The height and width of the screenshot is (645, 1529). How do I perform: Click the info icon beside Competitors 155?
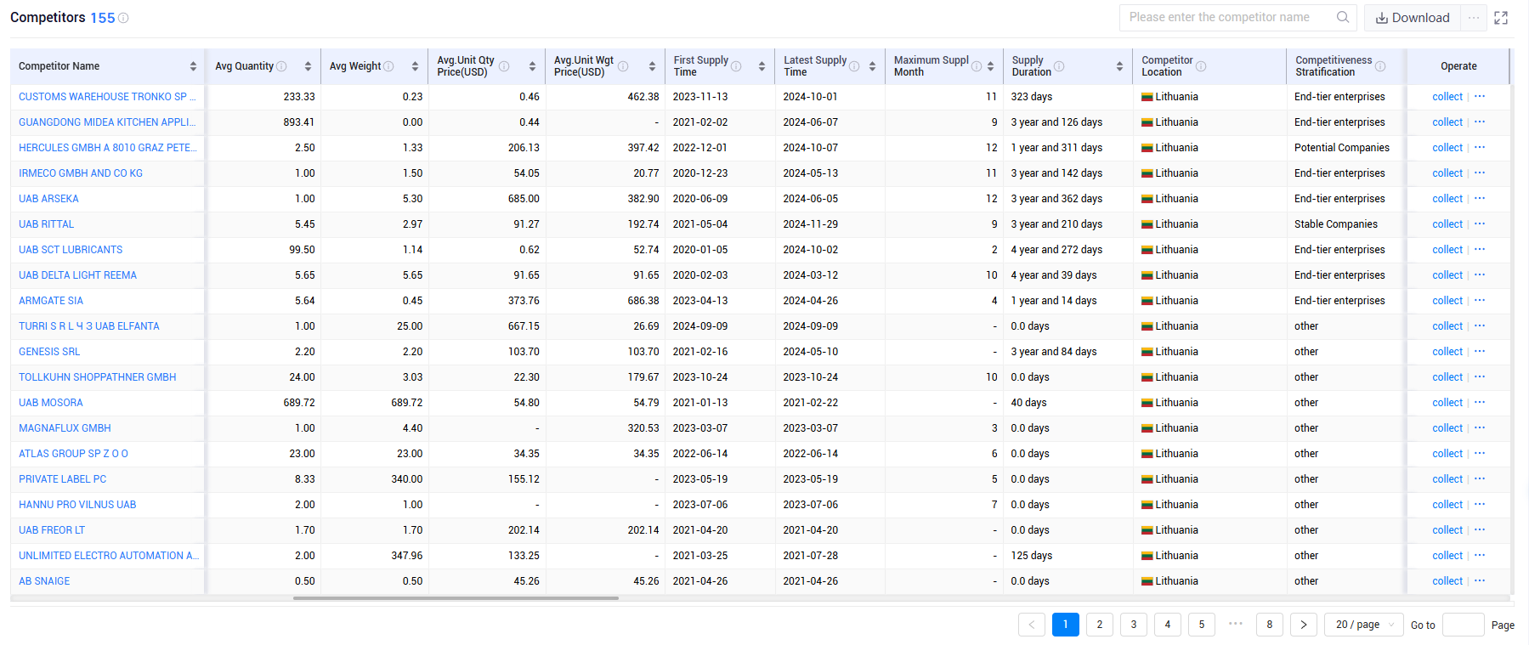pyautogui.click(x=123, y=18)
